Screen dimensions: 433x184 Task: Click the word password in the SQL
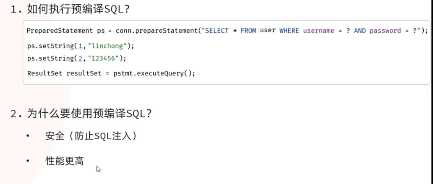(385, 31)
